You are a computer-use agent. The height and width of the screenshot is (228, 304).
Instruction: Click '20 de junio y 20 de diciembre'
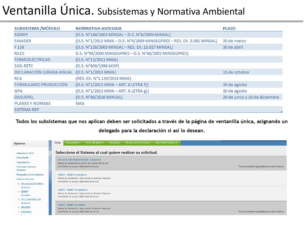click(x=251, y=97)
